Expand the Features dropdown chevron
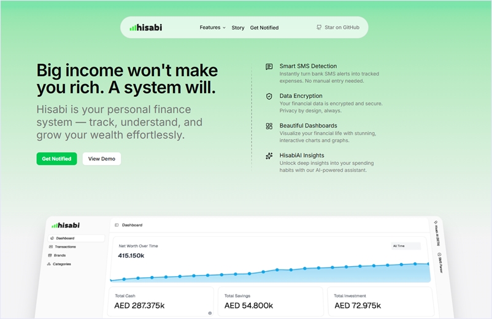 [224, 28]
